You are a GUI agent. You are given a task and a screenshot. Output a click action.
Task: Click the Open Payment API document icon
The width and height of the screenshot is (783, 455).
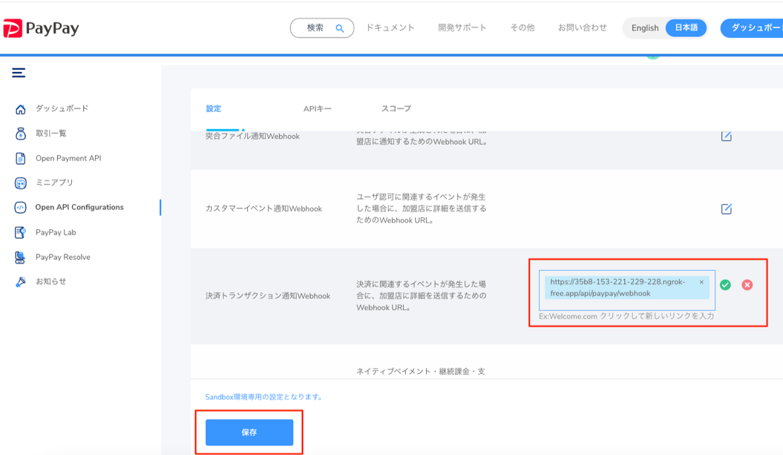tap(21, 158)
